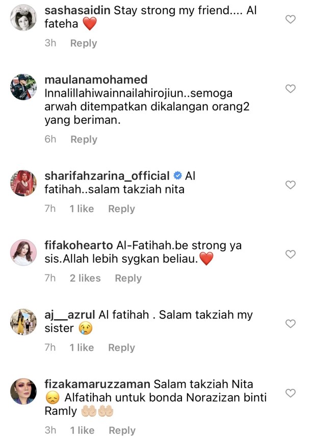314x448 pixels.
Task: Open fifakohearto's profile avatar
Action: pos(23,253)
